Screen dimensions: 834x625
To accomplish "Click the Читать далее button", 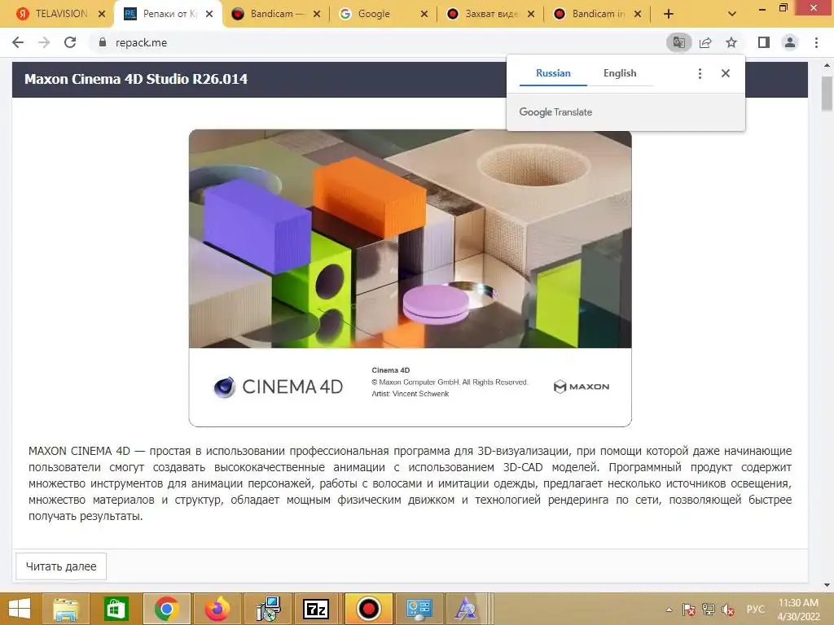I will 61,566.
